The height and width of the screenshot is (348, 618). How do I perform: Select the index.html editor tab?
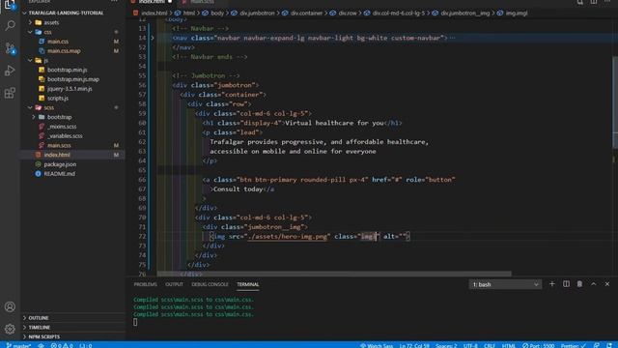pyautogui.click(x=152, y=2)
